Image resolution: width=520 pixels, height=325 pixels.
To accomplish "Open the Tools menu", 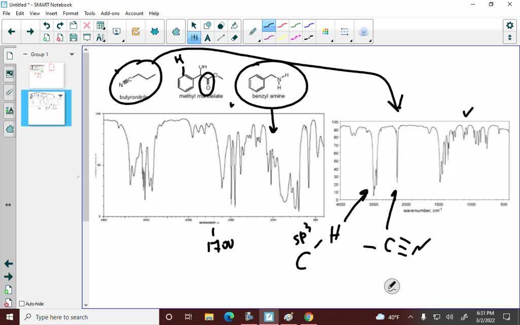I will pos(89,13).
